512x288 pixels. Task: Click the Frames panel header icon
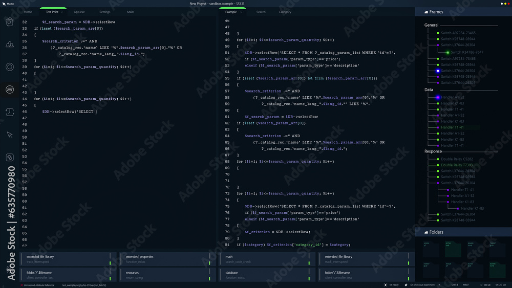(x=426, y=12)
